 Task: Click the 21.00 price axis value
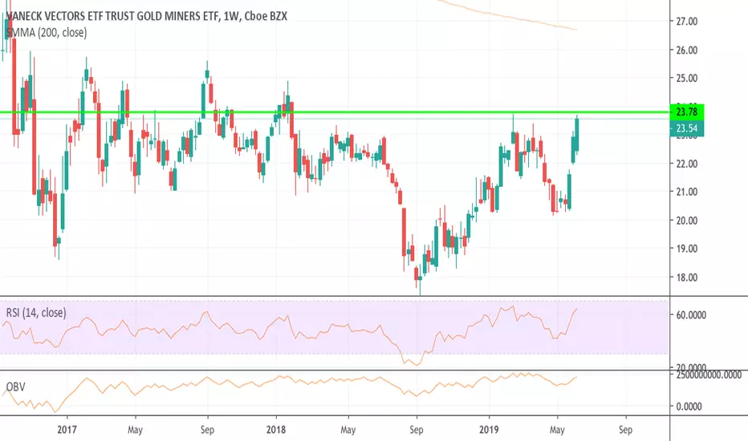click(x=686, y=192)
